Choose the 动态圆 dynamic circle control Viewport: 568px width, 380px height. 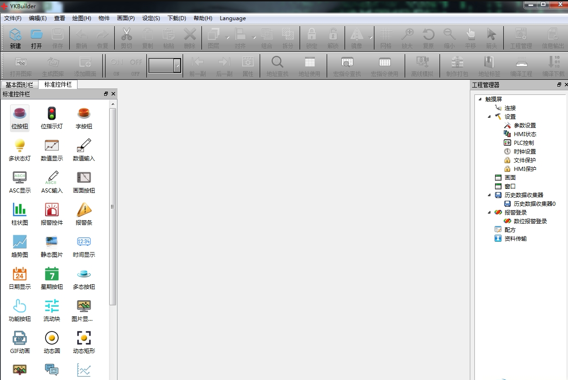(52, 342)
